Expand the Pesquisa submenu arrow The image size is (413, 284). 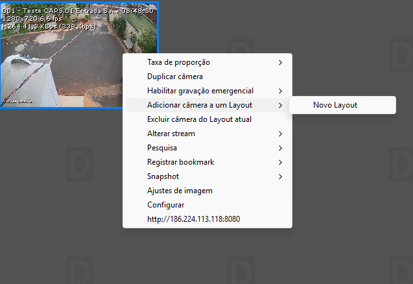coord(280,148)
